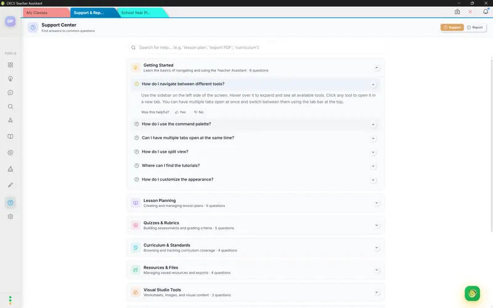
Task: Expand 'How do I customize the appearance?'
Action: (373, 180)
